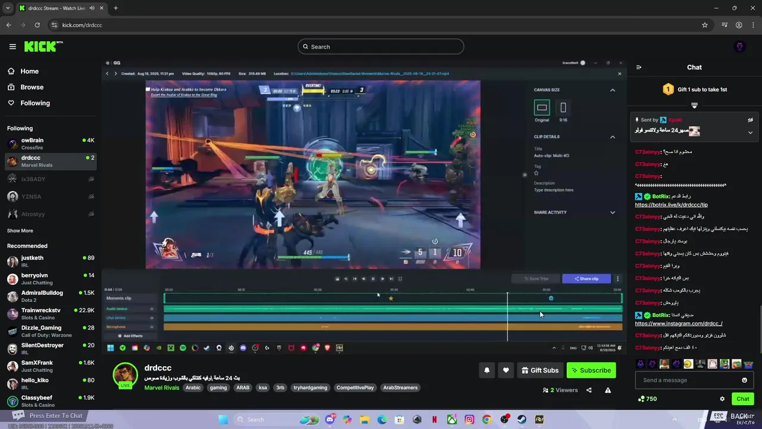The image size is (762, 429).
Task: Open instagram.com/drdcc link in chat
Action: click(679, 324)
